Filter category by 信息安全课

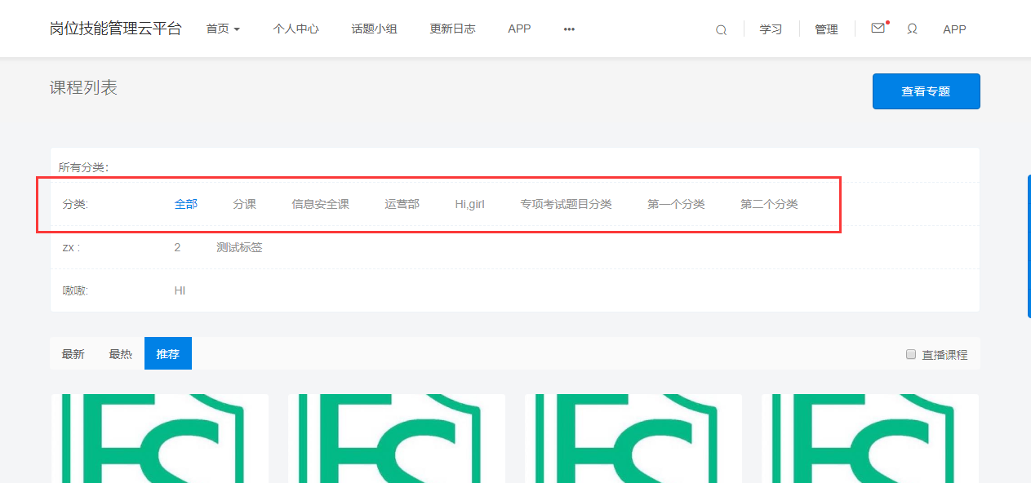click(320, 204)
